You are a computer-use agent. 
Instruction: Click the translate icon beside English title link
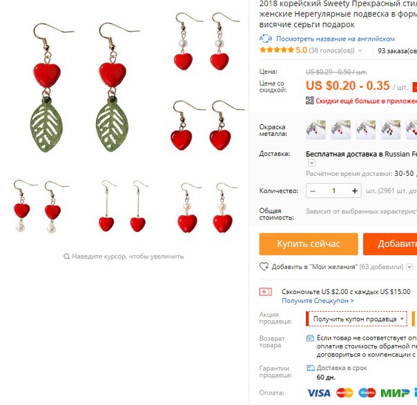tap(265, 39)
